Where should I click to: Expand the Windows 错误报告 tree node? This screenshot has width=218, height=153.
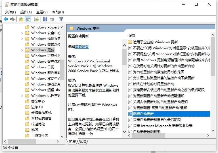[22, 39]
